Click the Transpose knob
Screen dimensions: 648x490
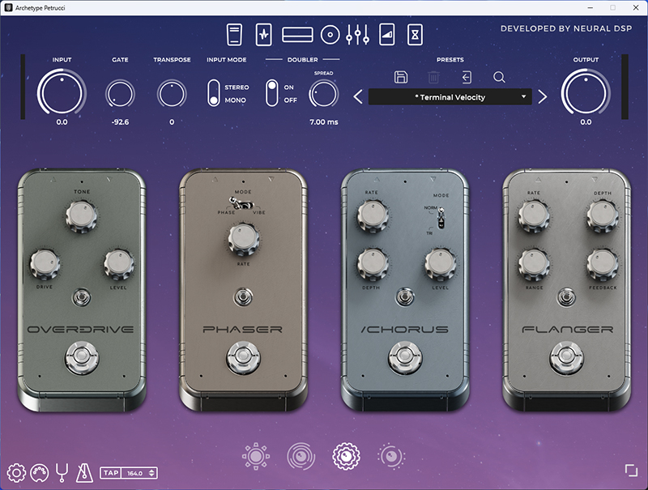pyautogui.click(x=172, y=94)
